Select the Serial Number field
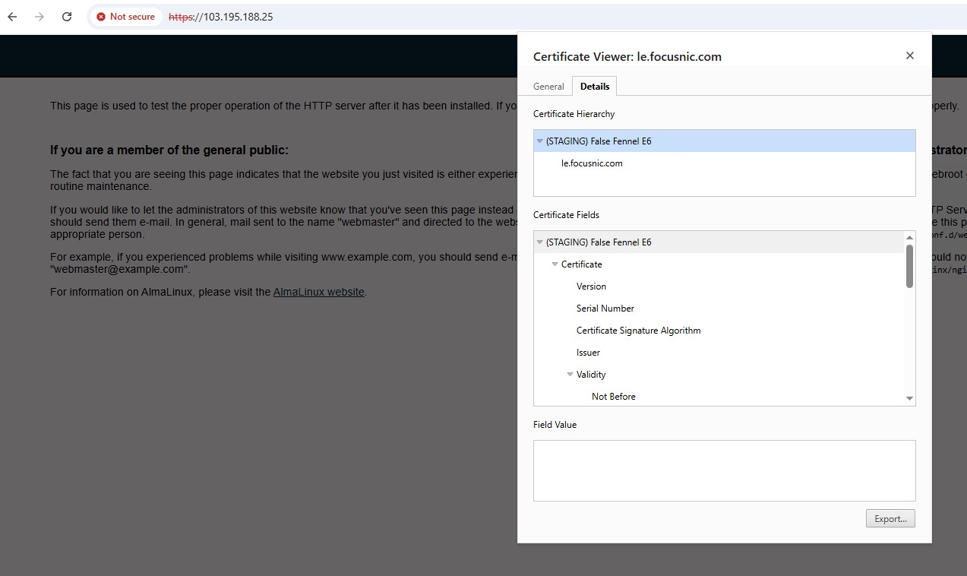 (605, 309)
